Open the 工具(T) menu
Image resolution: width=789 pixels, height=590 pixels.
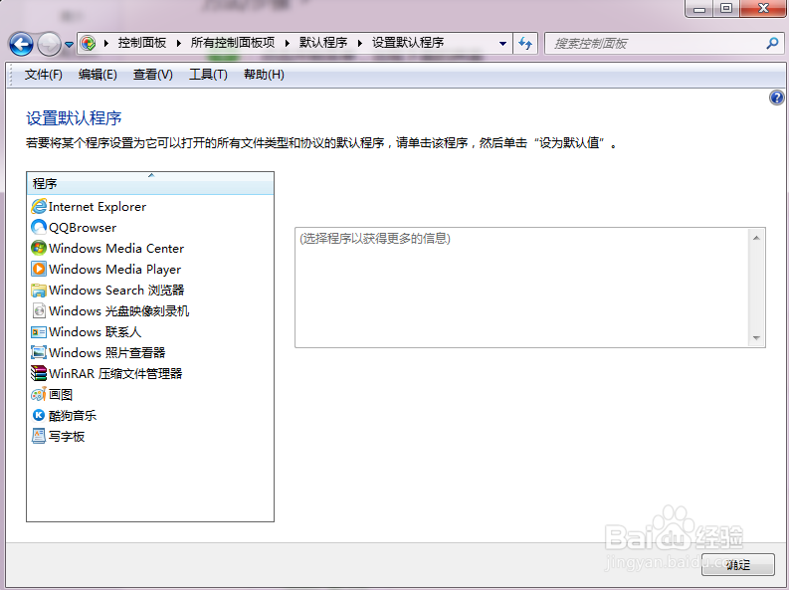tap(208, 75)
